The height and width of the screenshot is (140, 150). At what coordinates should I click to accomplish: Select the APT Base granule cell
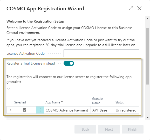pos(102,110)
